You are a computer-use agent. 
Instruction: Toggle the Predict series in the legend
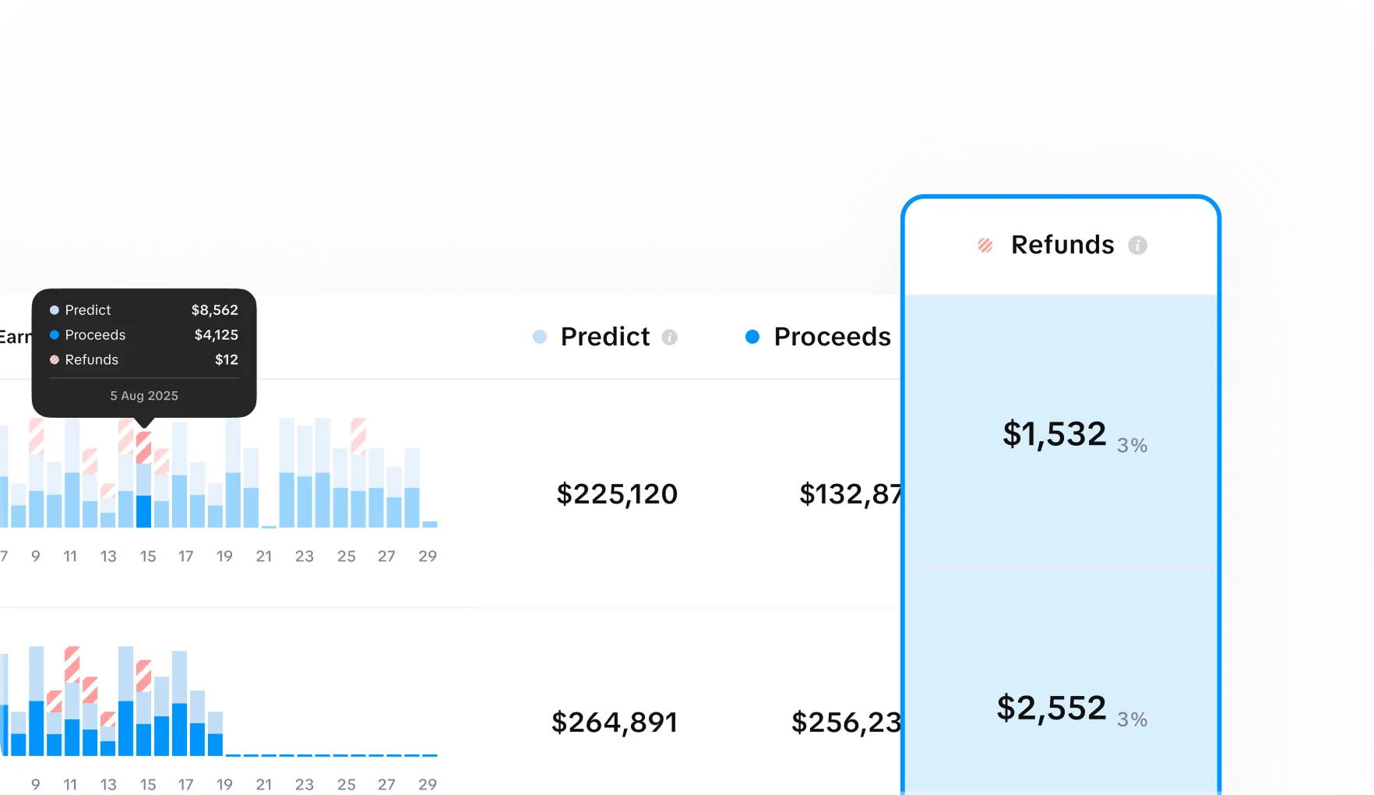tap(604, 337)
